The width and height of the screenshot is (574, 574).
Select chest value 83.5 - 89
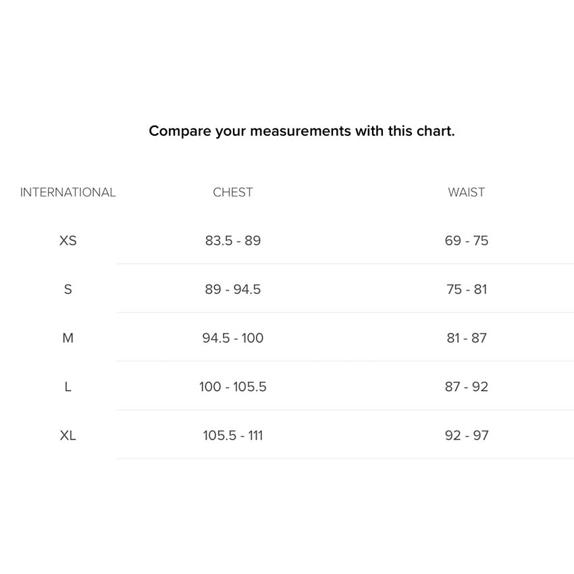click(x=233, y=240)
